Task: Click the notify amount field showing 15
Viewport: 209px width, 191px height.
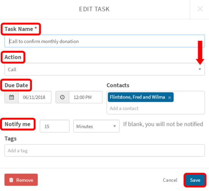Action: [x=55, y=126]
